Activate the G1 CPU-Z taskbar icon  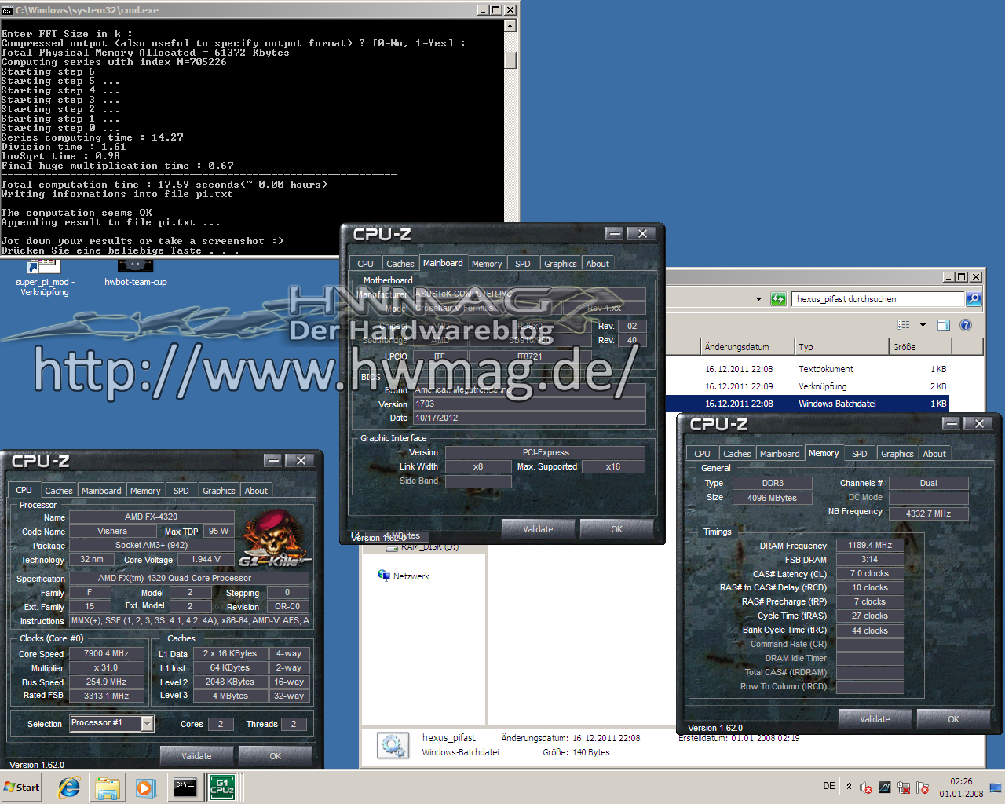click(222, 788)
